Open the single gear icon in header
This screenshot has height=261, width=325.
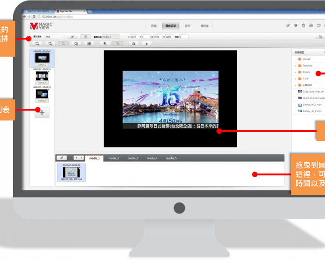click(x=296, y=26)
